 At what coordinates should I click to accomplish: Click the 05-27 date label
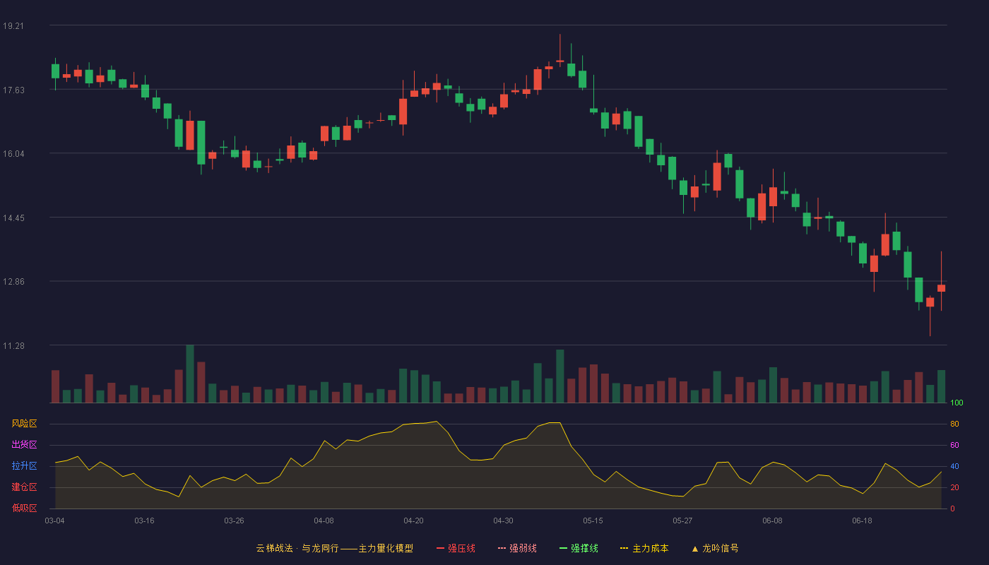[x=682, y=521]
